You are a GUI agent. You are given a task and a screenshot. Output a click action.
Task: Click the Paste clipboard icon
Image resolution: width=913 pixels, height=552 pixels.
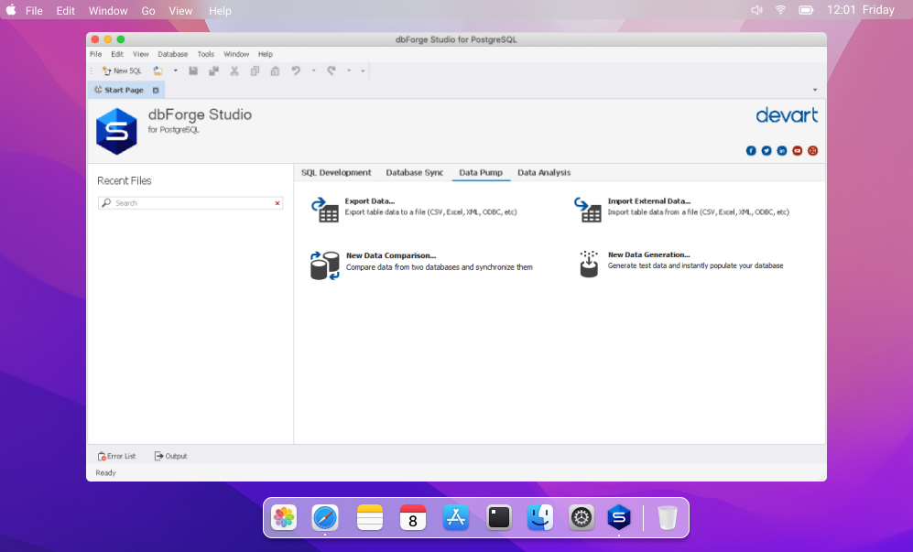click(275, 71)
